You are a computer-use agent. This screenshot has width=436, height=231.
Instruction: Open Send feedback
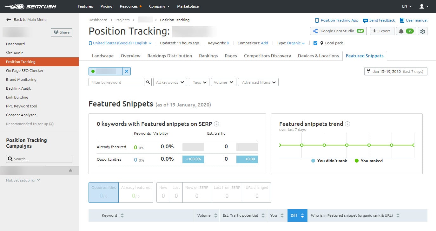pos(379,20)
